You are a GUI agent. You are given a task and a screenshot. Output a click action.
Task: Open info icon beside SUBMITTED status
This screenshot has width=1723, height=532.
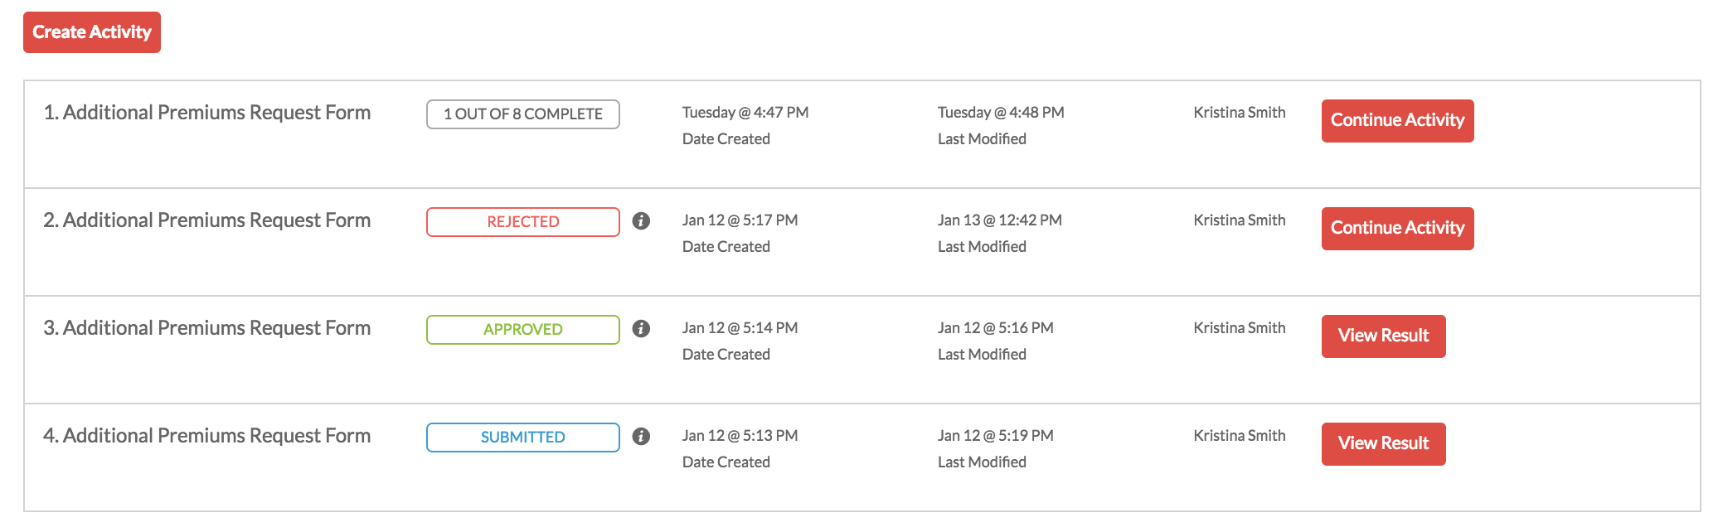coord(641,437)
